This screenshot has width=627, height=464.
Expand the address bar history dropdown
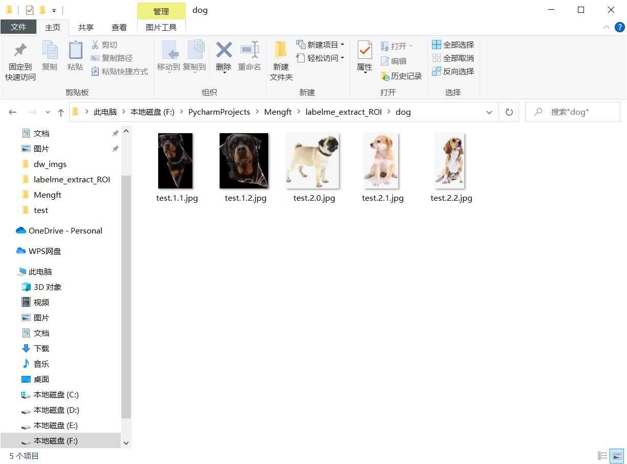pyautogui.click(x=489, y=112)
